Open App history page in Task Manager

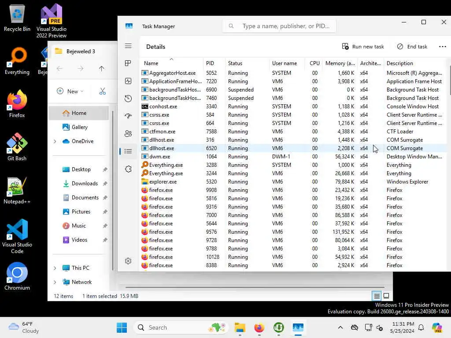coord(128,99)
